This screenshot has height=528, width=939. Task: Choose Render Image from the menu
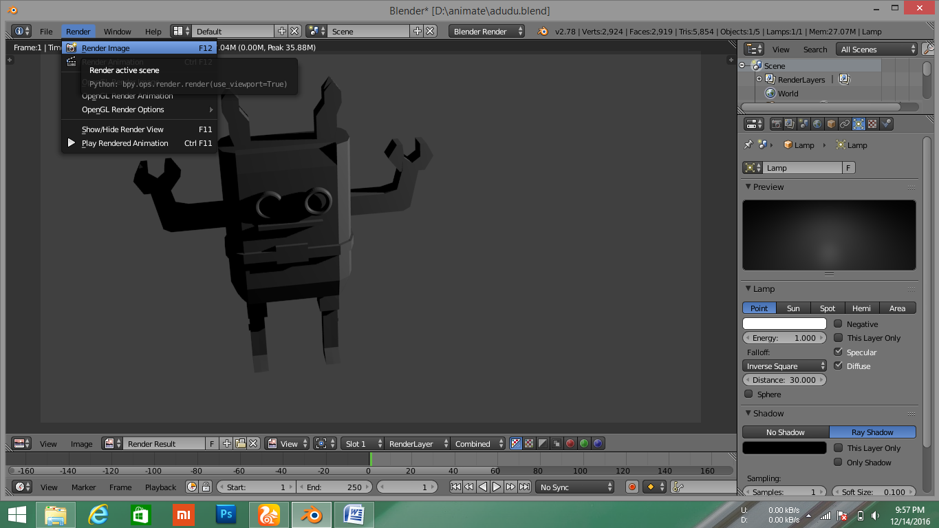click(x=107, y=47)
